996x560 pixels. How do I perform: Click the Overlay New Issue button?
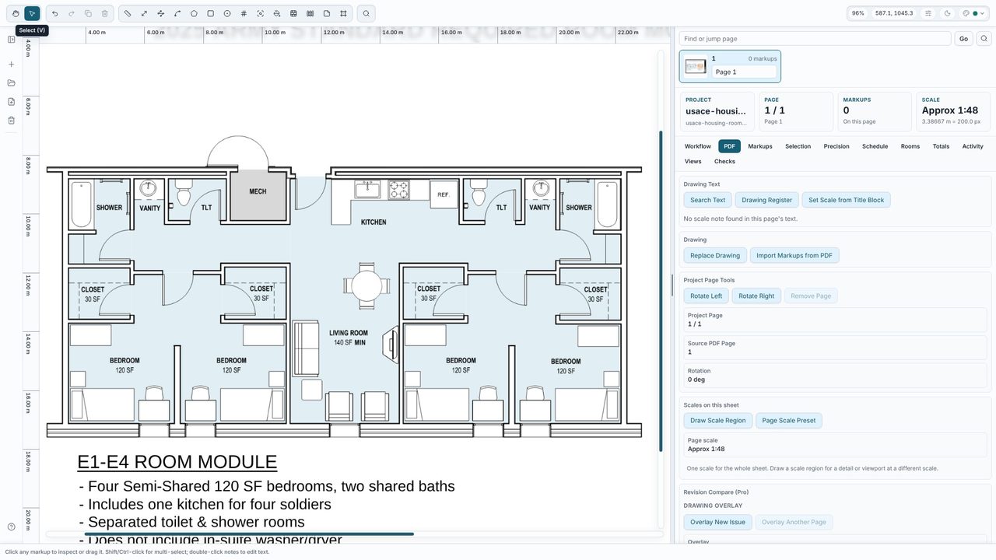point(718,522)
